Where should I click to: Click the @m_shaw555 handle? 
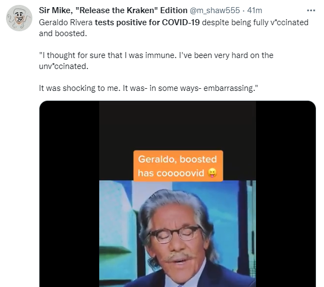pos(215,10)
